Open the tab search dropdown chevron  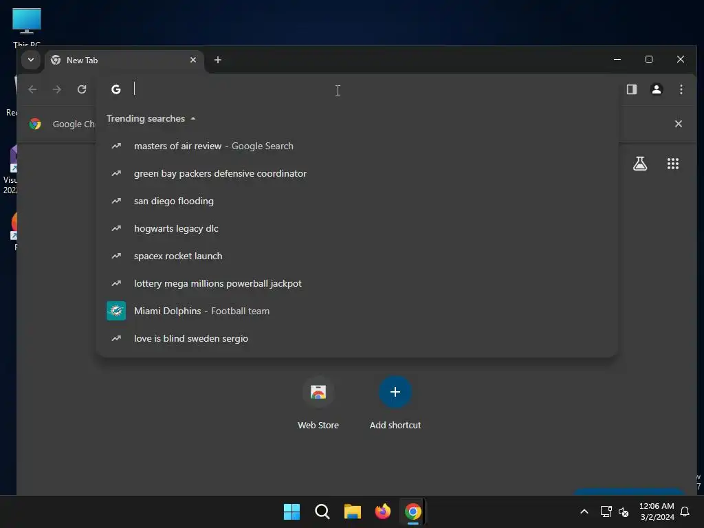pos(30,60)
